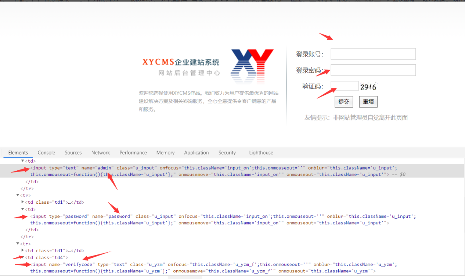
Task: Open the Lighthouse tab
Action: (261, 153)
